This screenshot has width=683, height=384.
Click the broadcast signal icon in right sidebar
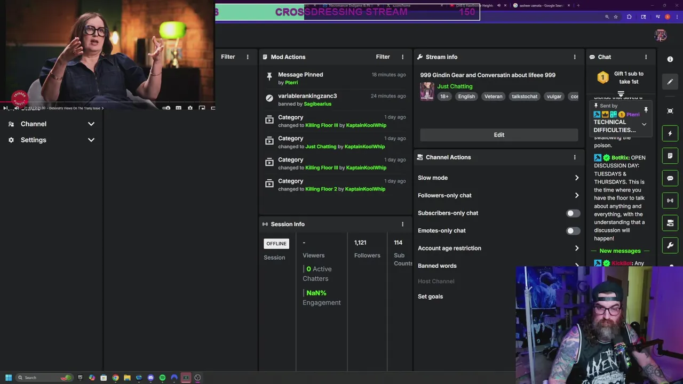point(670,201)
